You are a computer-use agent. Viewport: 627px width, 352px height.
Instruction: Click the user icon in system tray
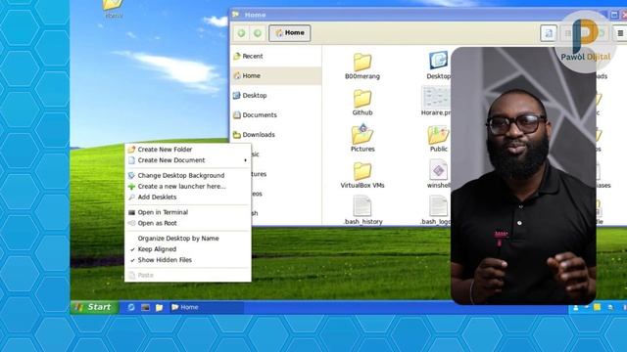tap(576, 308)
